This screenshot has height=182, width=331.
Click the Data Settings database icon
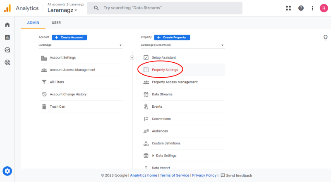pyautogui.click(x=146, y=156)
